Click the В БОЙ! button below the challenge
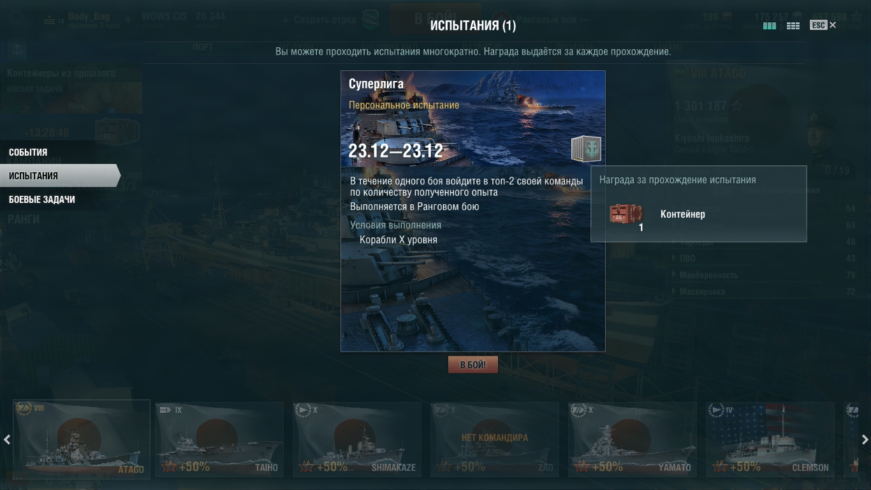Screen dimensions: 871x490 (472, 365)
